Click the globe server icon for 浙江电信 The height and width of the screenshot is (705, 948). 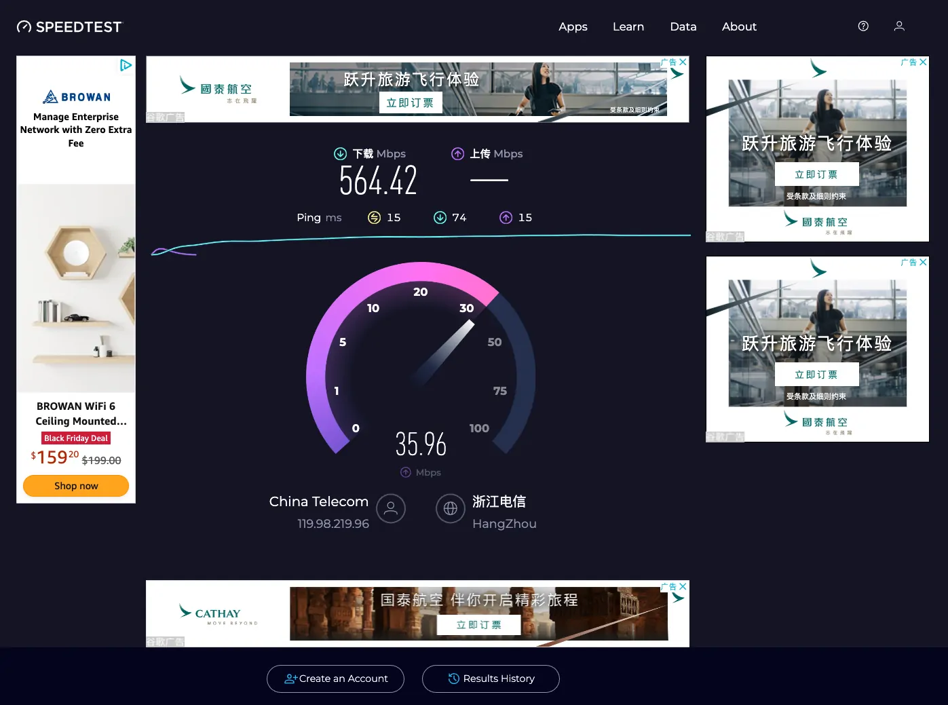point(451,508)
